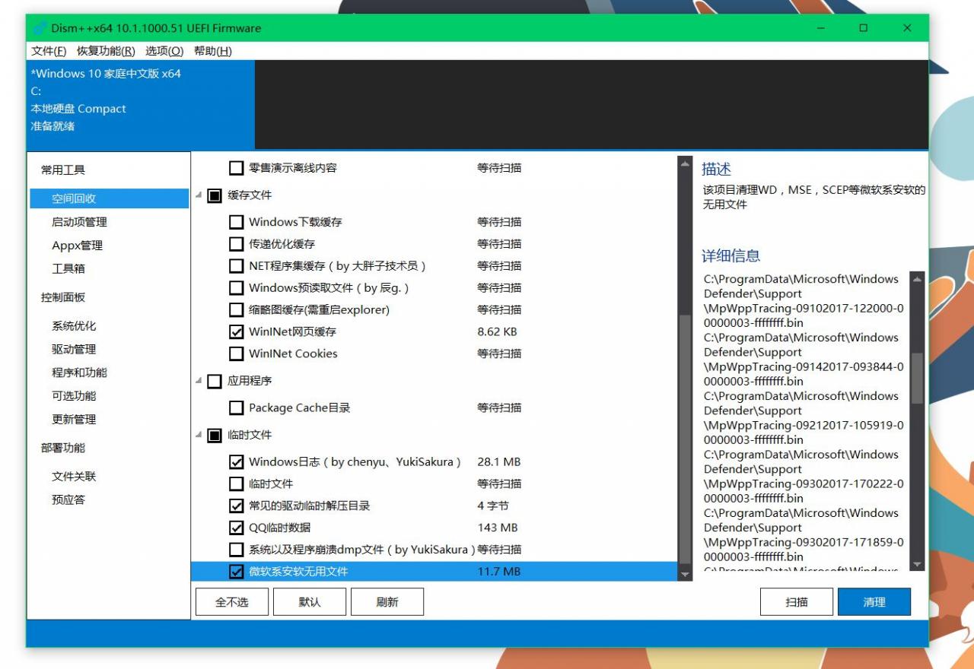This screenshot has height=669, width=974.
Task: Open 启动项管理 in the sidebar
Action: tap(79, 222)
